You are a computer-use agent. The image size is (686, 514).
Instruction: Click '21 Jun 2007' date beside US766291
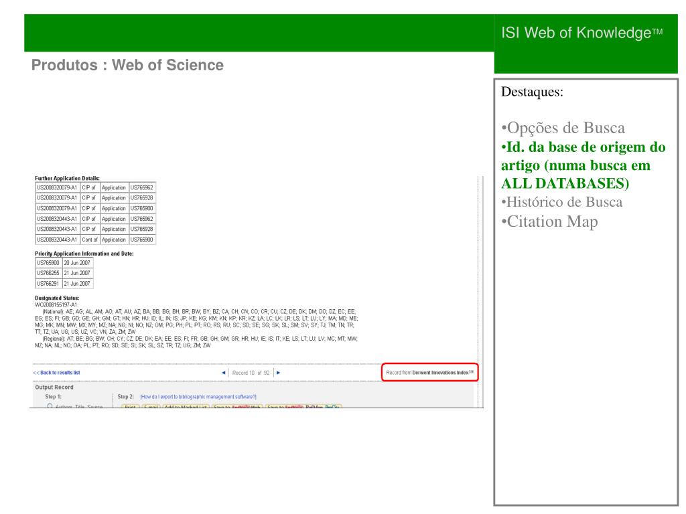77,284
